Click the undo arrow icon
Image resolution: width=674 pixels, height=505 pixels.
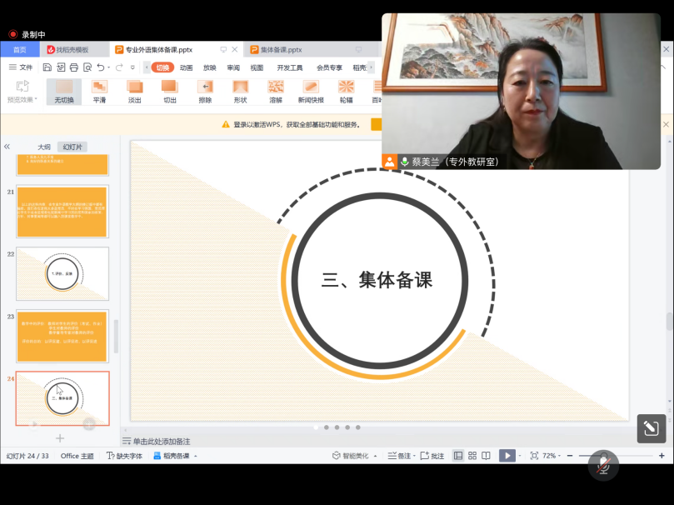point(100,67)
